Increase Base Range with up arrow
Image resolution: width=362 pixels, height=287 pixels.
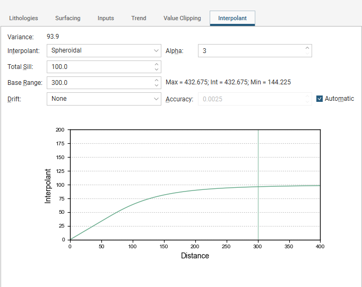157,80
